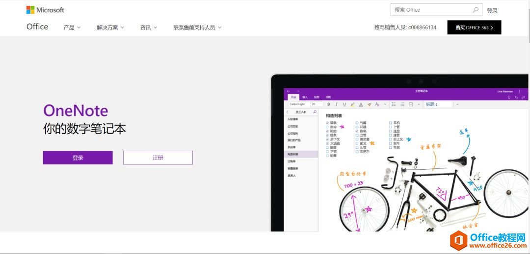This screenshot has height=254, width=530.
Task: Click the search magnifier icon
Action: [476, 10]
